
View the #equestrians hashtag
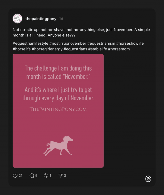(75, 49)
